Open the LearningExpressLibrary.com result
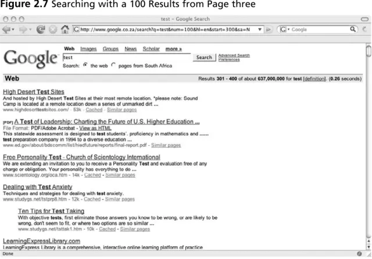372x259 pixels. tap(41, 241)
